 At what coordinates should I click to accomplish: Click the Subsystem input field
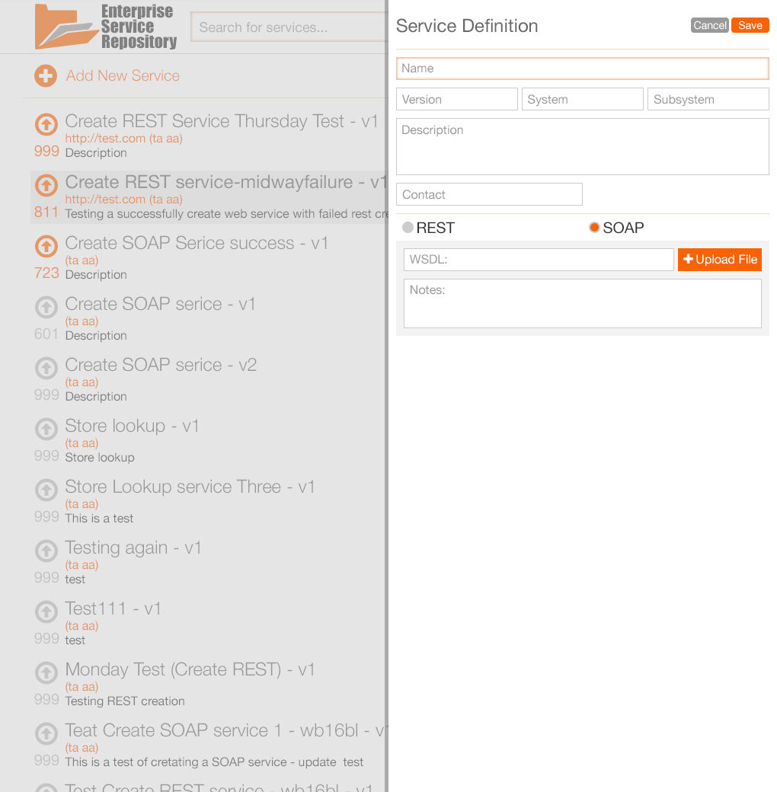(x=708, y=99)
